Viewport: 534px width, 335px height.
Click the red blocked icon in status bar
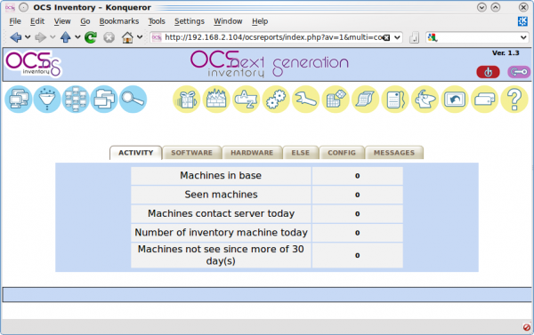527,327
